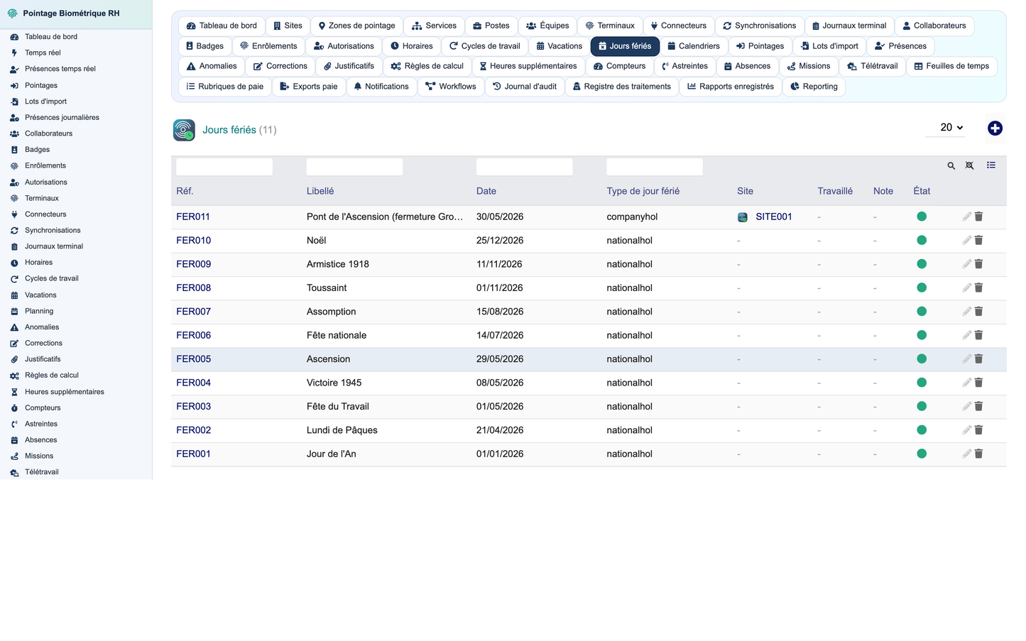Edit FER011 with pencil icon
Screen dimensions: 1026x641
pos(966,217)
